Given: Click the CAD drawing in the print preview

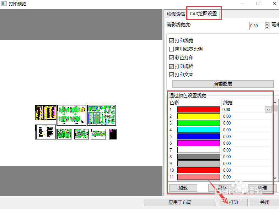Looking at the screenshot, I should coord(76,122).
